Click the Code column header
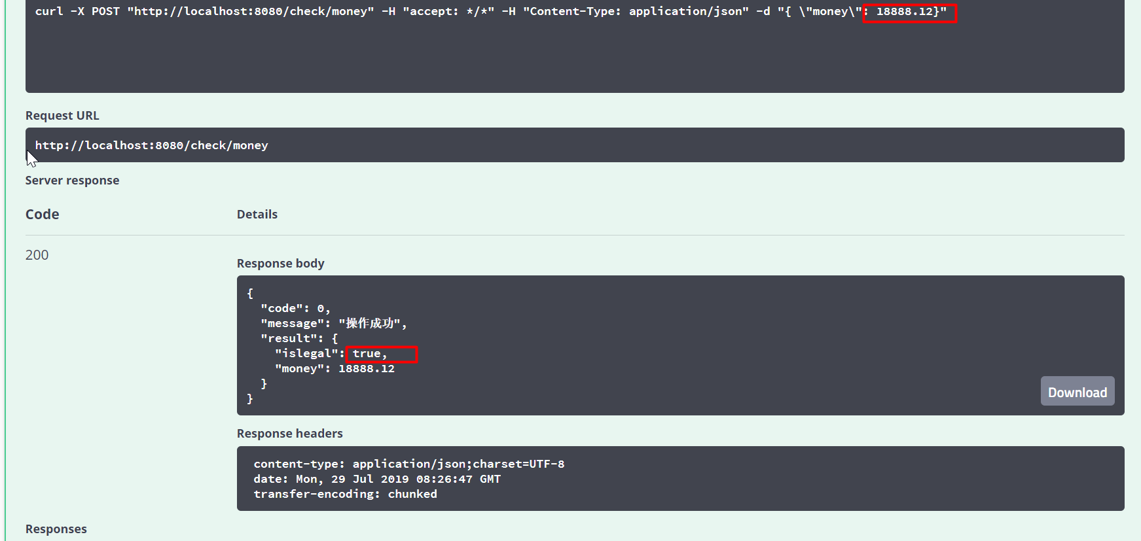 [x=42, y=215]
